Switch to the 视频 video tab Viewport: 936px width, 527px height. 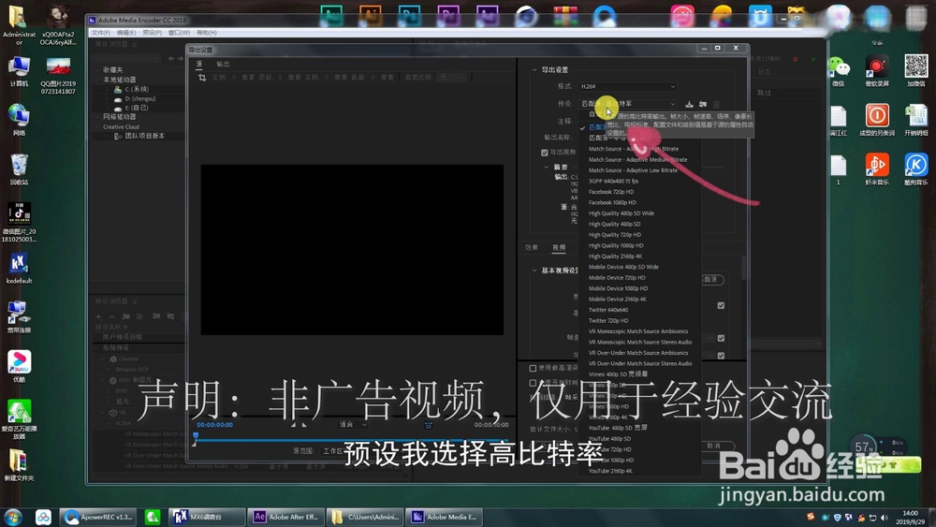[559, 248]
